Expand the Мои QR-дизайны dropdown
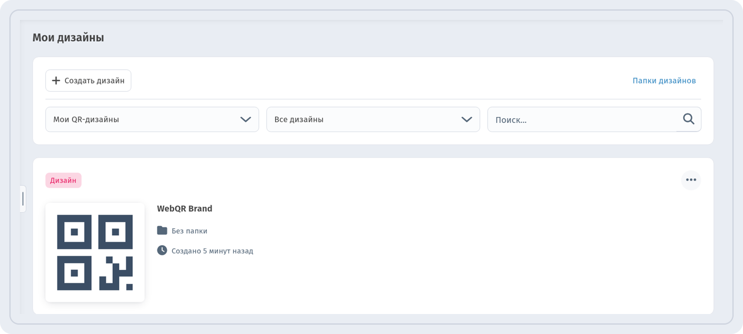Screen dimensions: 743x334 pos(152,119)
